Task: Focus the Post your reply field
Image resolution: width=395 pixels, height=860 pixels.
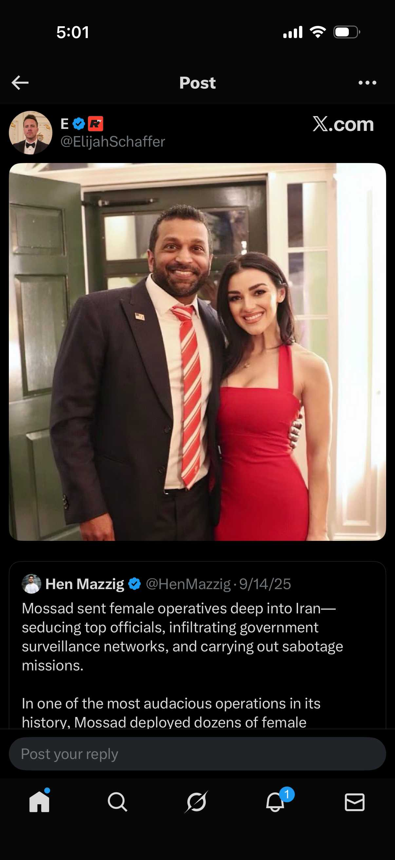Action: [197, 754]
